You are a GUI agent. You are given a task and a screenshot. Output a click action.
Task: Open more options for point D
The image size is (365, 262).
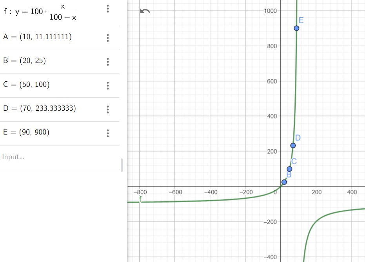click(x=107, y=109)
